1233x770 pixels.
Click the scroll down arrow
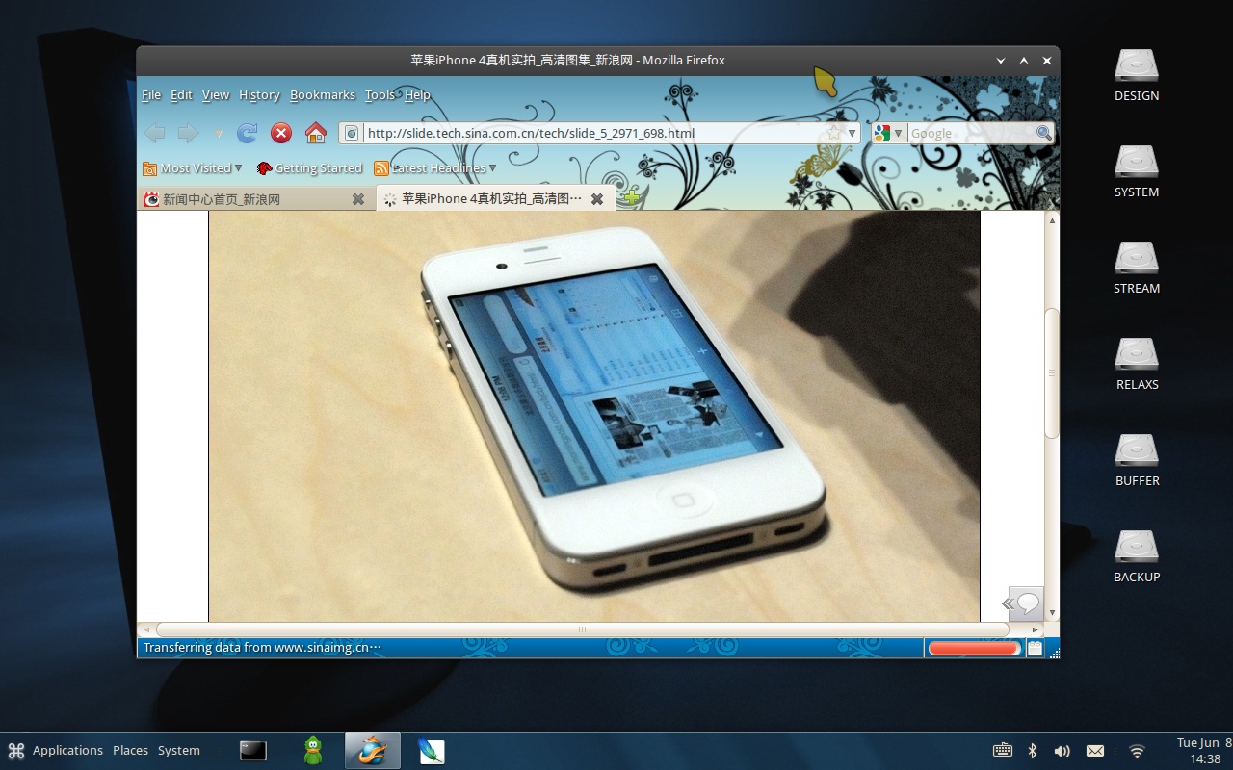tap(1052, 612)
